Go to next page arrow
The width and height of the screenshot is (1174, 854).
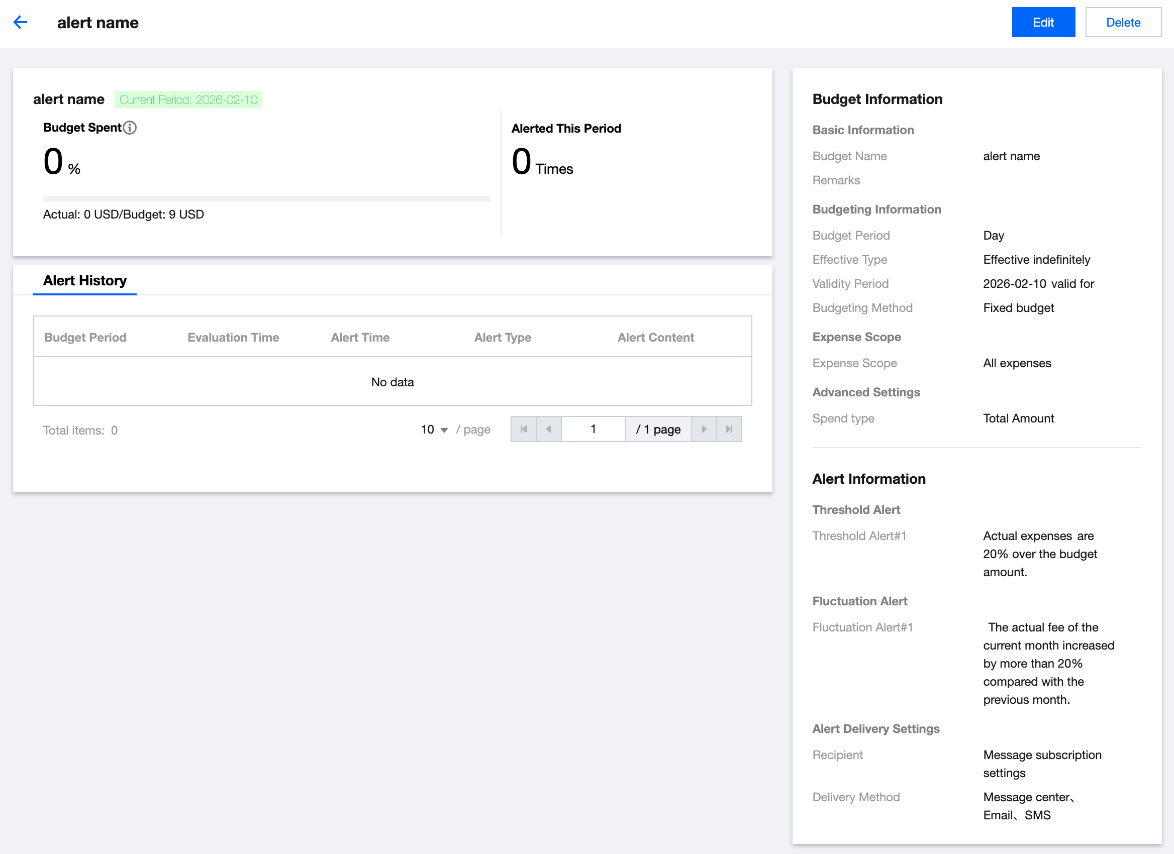coord(704,430)
